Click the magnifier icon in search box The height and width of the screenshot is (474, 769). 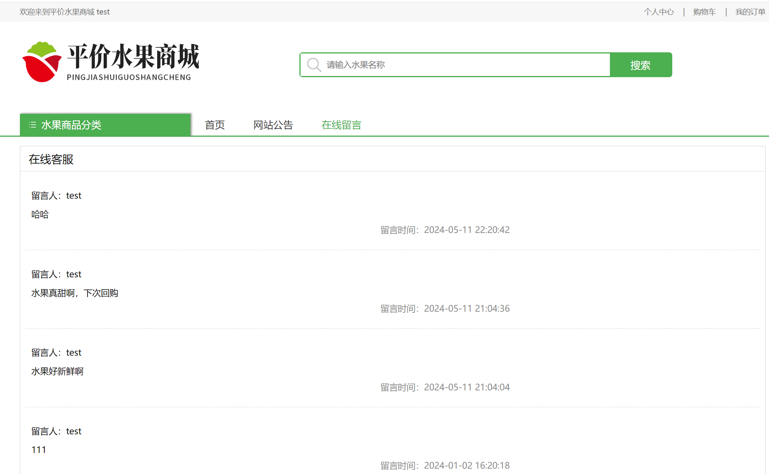(314, 65)
